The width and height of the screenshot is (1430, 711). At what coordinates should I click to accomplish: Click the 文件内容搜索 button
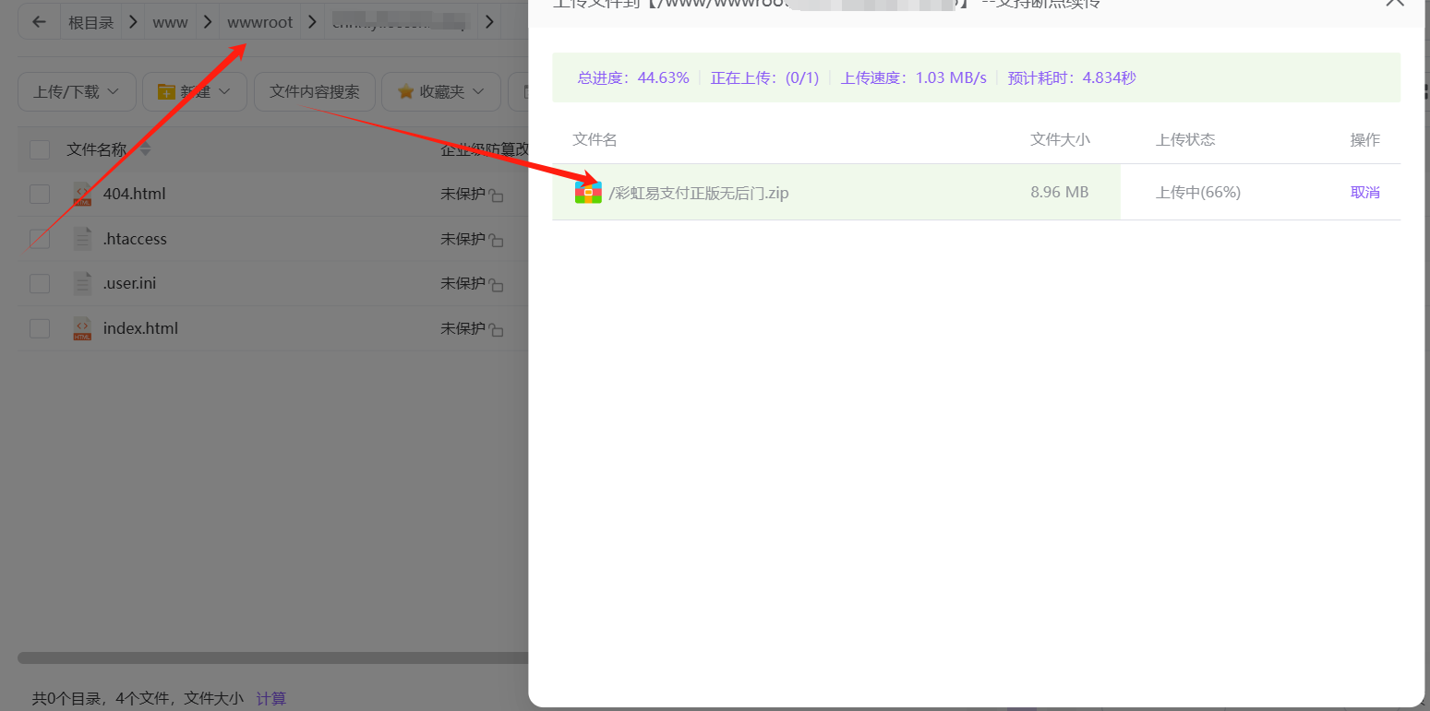coord(315,92)
